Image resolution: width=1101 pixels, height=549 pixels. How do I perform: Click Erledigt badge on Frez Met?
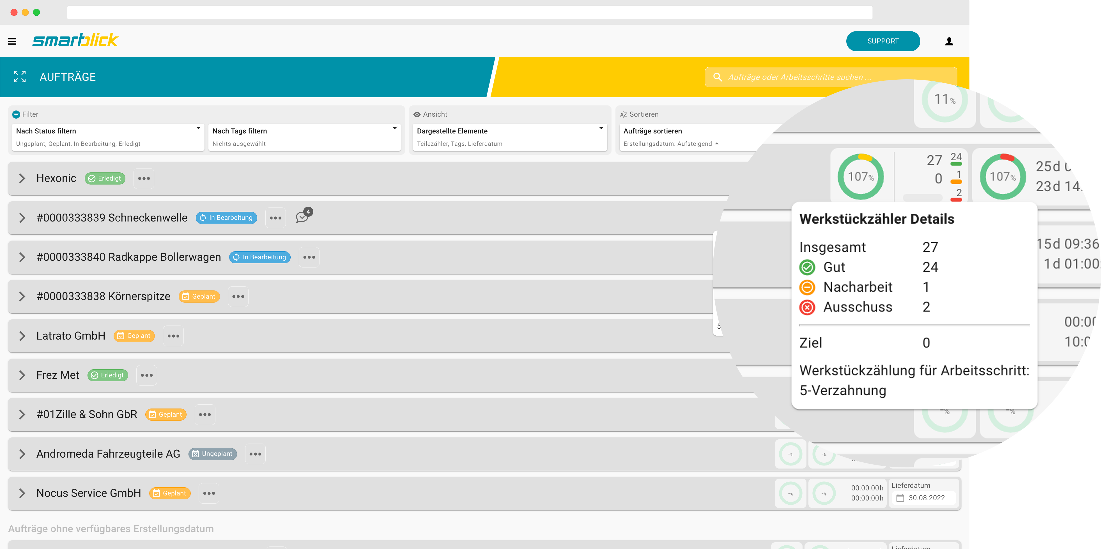coord(108,375)
